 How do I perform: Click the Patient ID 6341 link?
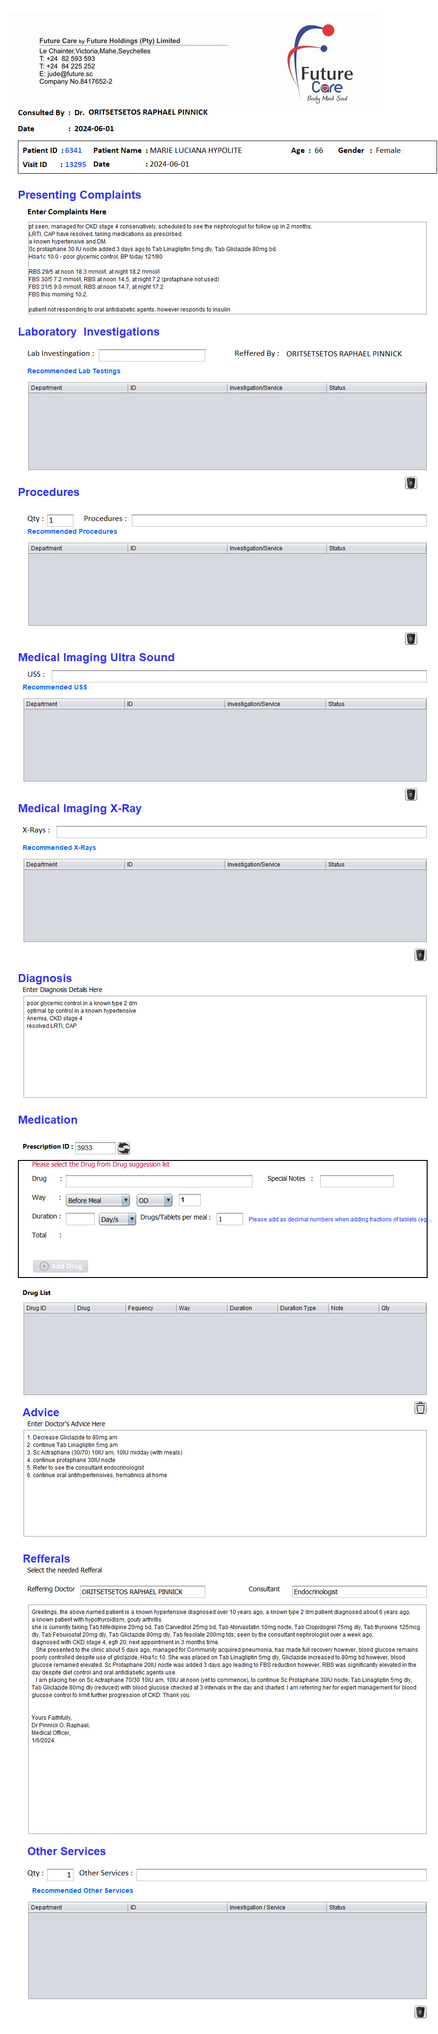[73, 151]
